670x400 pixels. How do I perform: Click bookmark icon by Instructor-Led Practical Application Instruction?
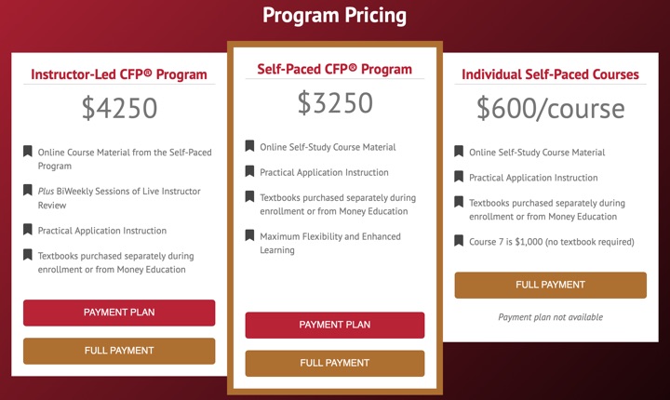point(28,230)
